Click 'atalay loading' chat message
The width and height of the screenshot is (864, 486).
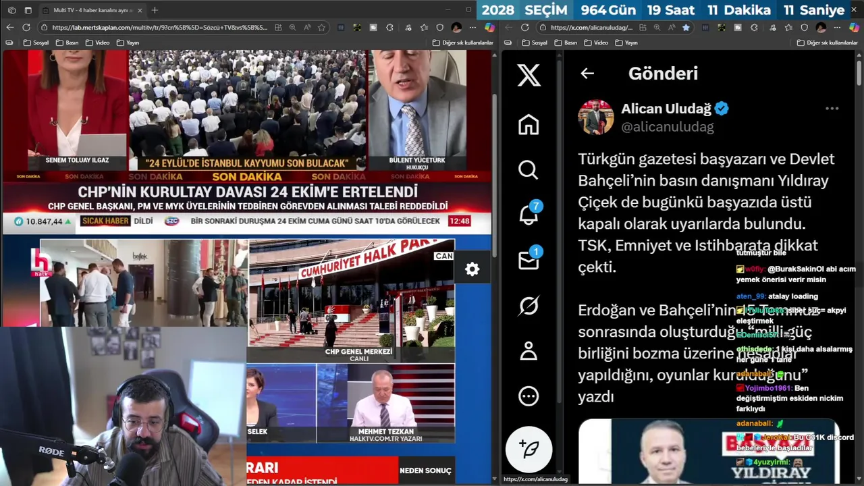(x=777, y=296)
